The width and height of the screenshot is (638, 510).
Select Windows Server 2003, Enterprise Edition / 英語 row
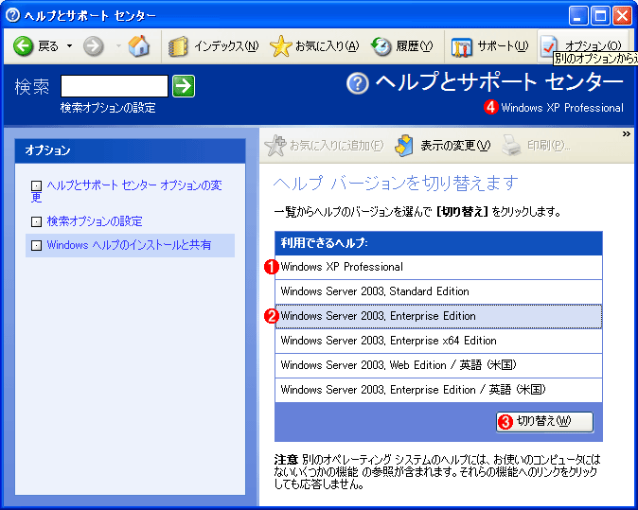(438, 390)
